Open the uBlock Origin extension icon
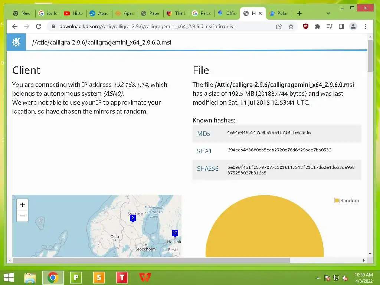Screen dimensions: 380x285 coord(306,26)
